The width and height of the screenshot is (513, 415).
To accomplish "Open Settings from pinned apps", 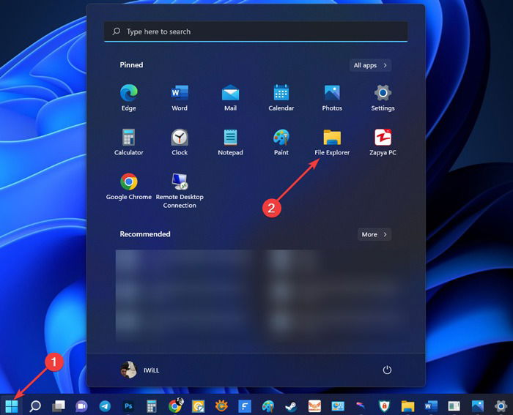I will point(383,97).
